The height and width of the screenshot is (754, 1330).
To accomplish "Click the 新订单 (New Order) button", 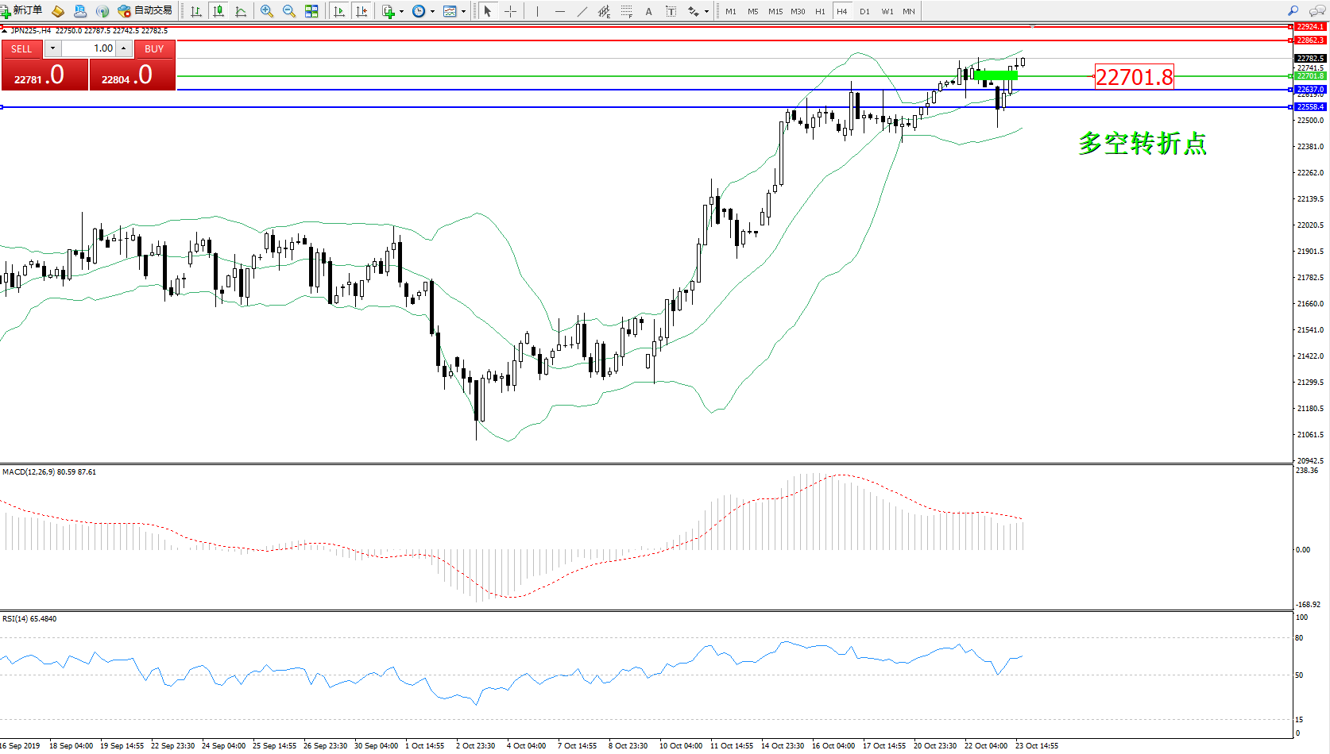I will tap(21, 11).
